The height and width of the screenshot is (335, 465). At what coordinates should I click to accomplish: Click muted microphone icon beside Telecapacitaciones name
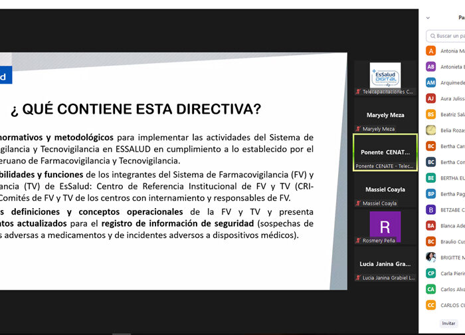tap(358, 92)
